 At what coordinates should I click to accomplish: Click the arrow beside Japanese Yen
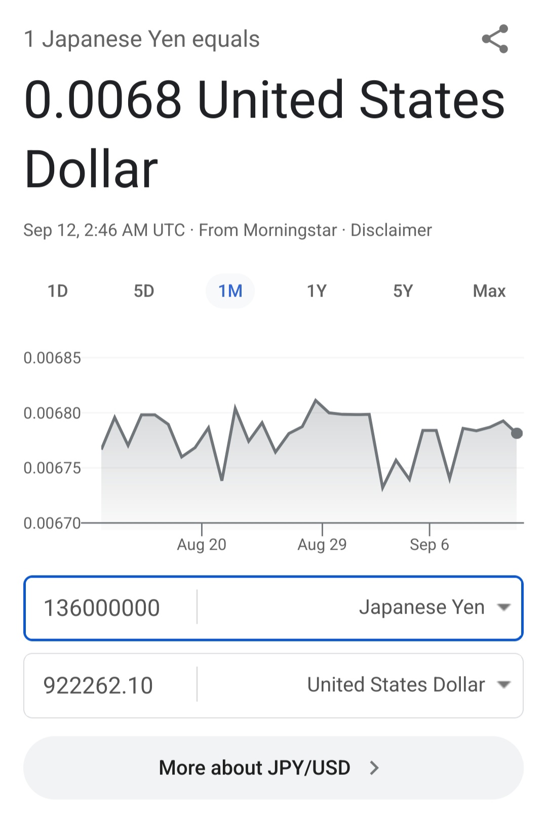pos(503,607)
